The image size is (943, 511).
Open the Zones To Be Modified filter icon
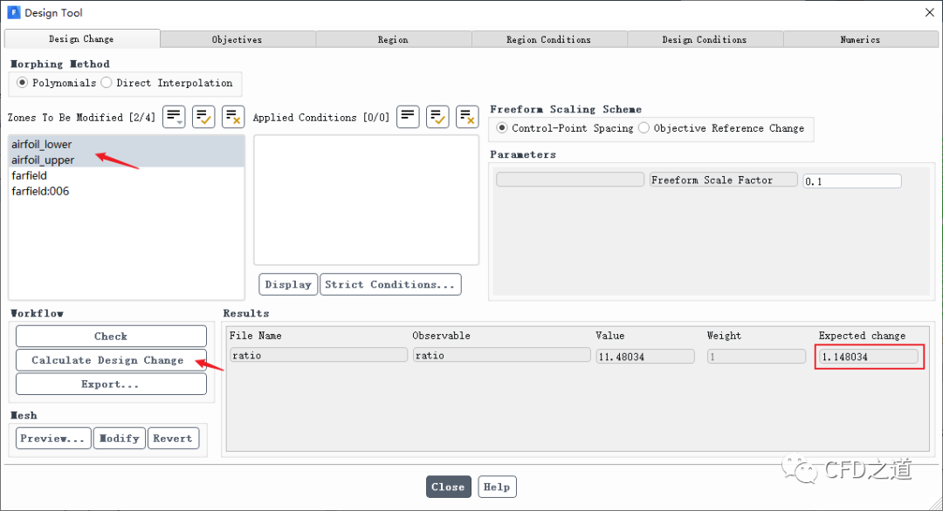click(174, 116)
